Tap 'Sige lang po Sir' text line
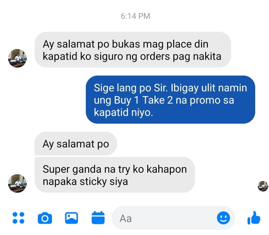Viewport: 269px width, 235px height. tap(131, 88)
